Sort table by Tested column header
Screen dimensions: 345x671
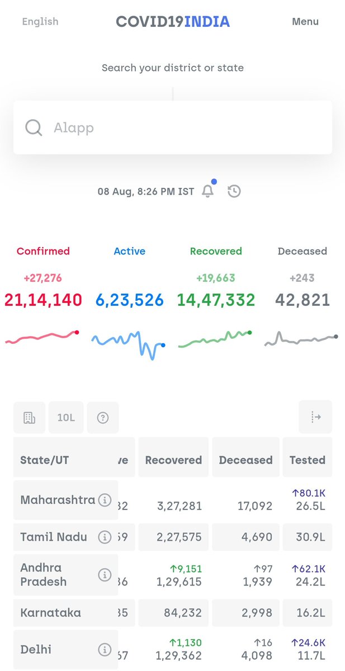308,460
